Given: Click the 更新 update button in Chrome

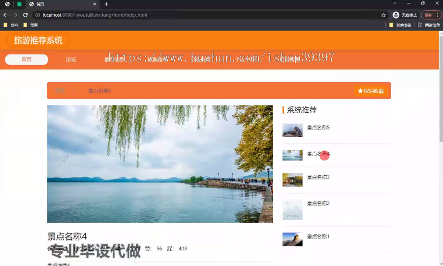Looking at the screenshot, I should (x=429, y=15).
